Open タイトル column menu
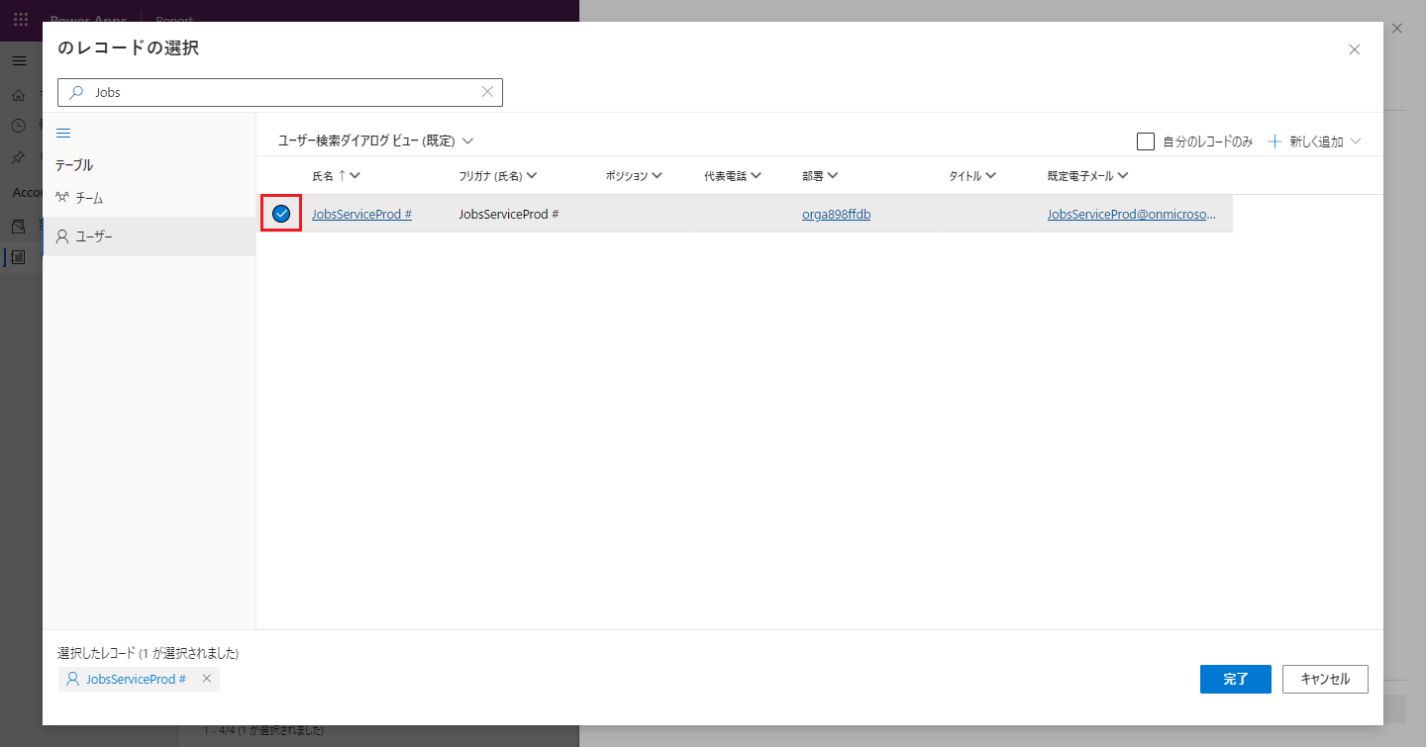1426x747 pixels. click(972, 176)
